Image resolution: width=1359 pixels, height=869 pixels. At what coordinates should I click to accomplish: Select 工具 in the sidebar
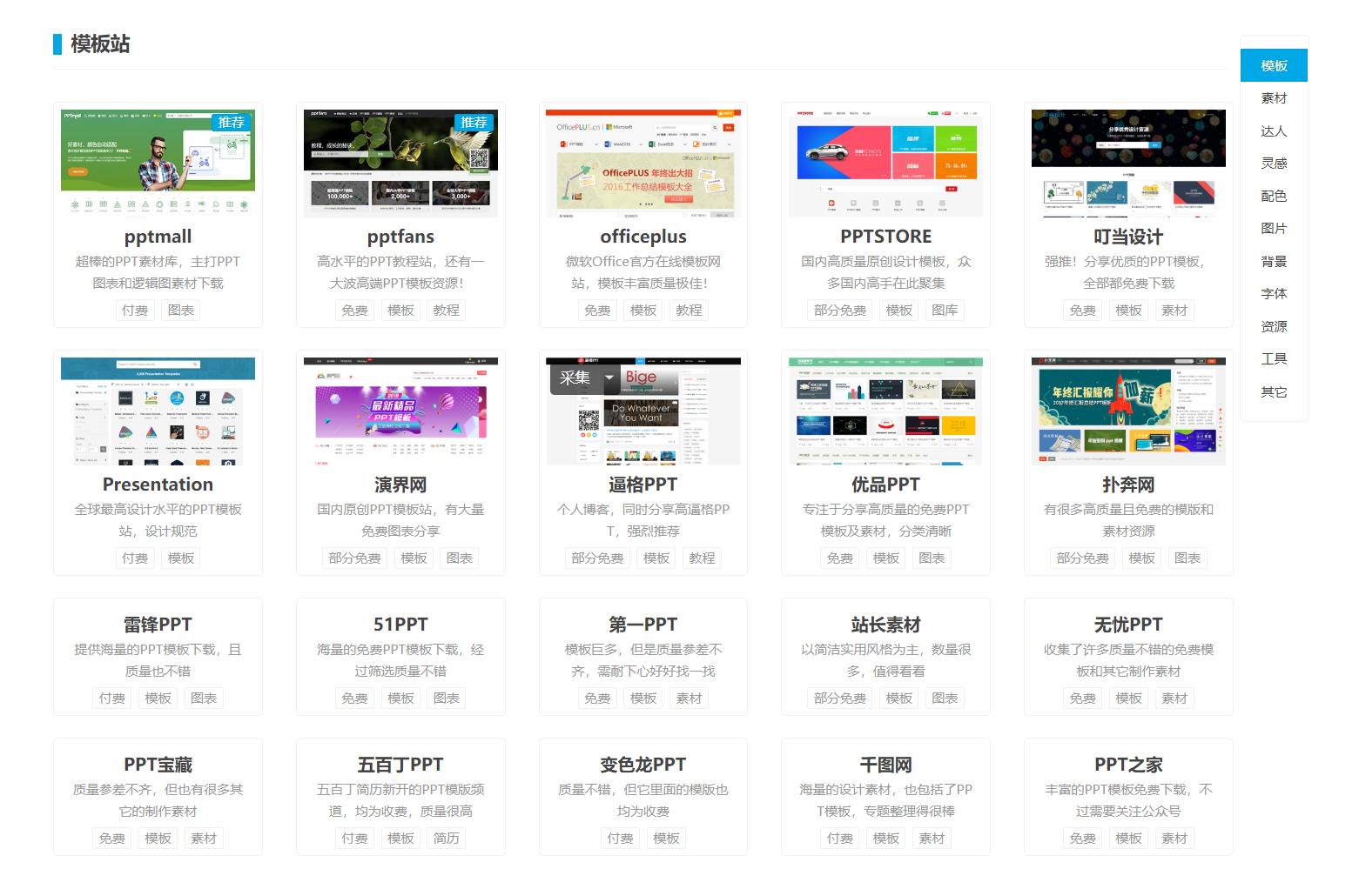tap(1274, 359)
